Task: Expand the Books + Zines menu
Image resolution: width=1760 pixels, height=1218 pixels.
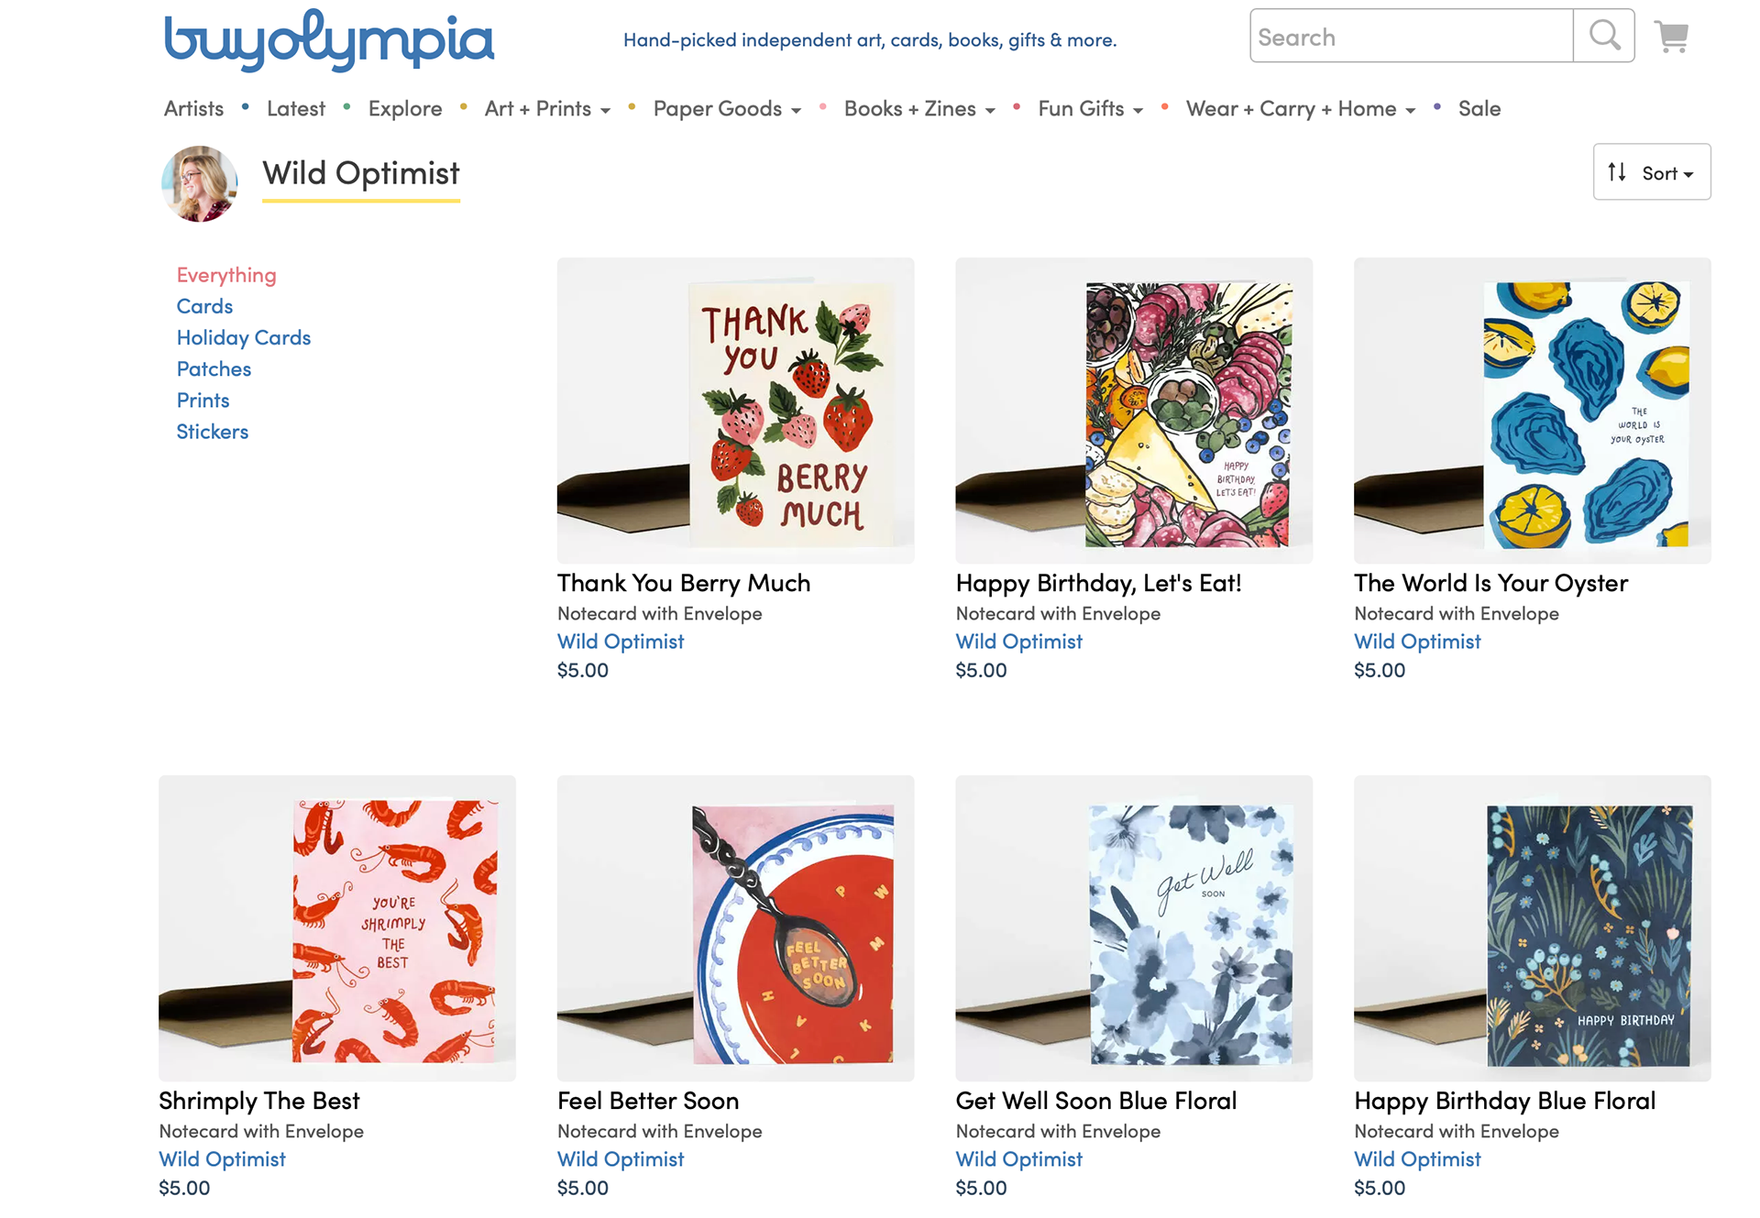Action: [918, 109]
